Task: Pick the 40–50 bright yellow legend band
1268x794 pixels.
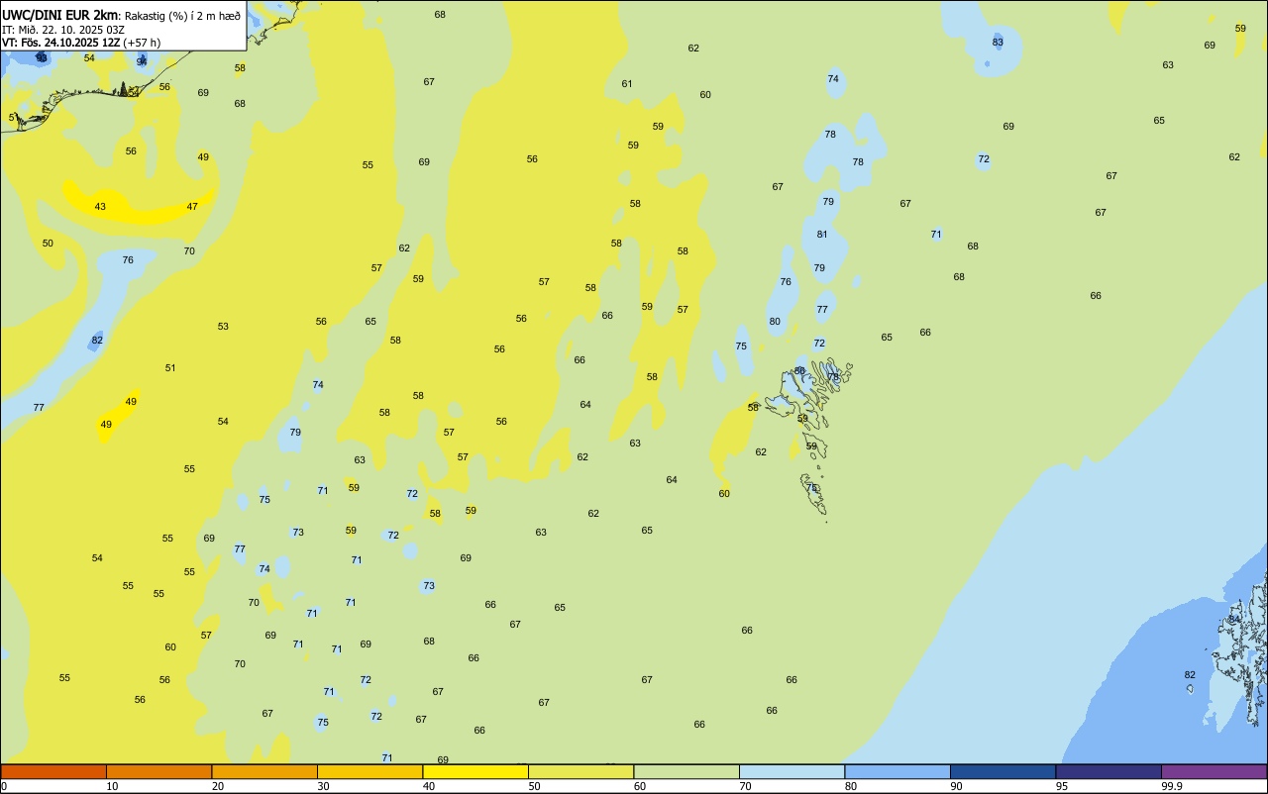Action: click(475, 771)
